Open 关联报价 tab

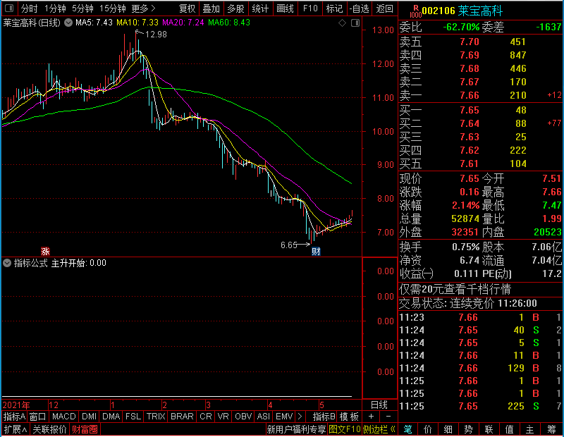49,429
